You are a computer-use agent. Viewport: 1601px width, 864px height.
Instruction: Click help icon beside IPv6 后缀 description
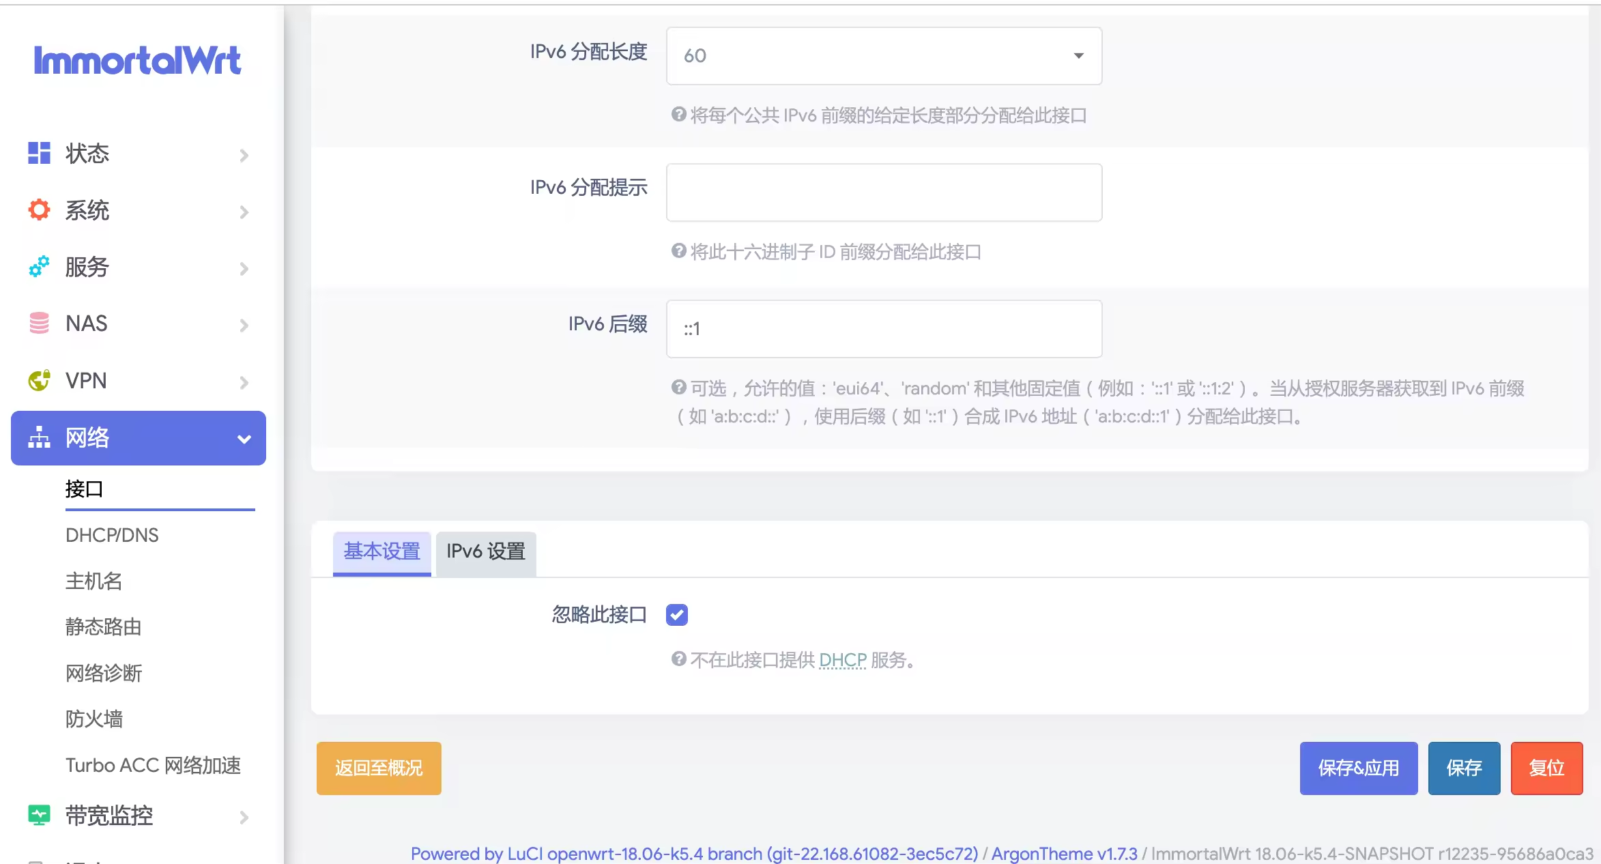pos(678,388)
